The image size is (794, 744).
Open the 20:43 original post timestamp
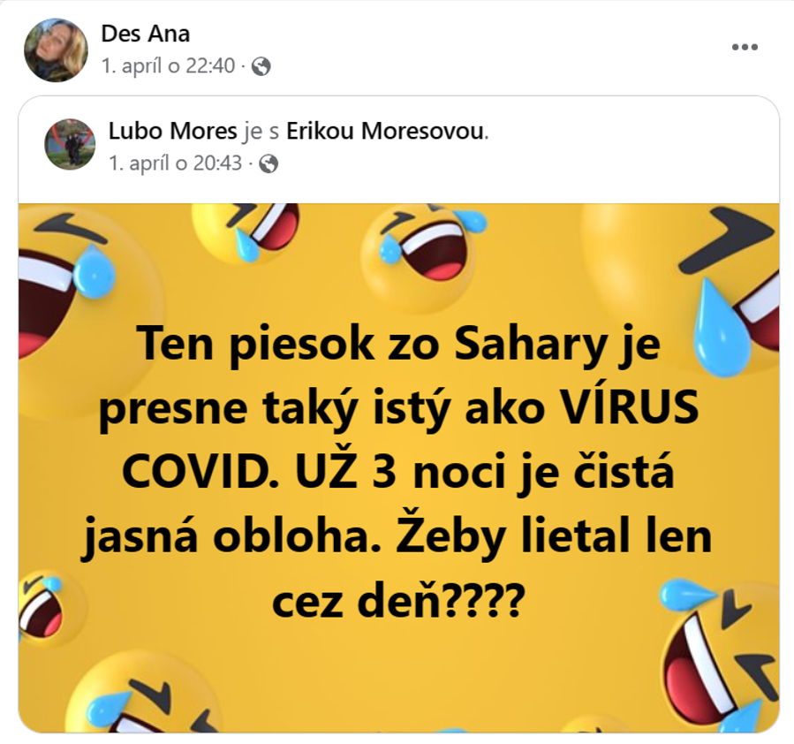(176, 163)
